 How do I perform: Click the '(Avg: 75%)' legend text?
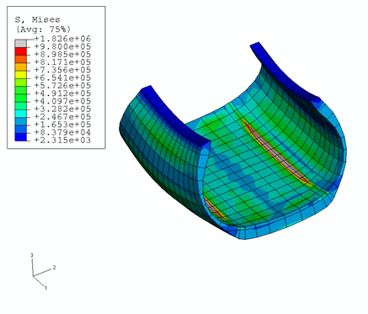click(x=43, y=29)
